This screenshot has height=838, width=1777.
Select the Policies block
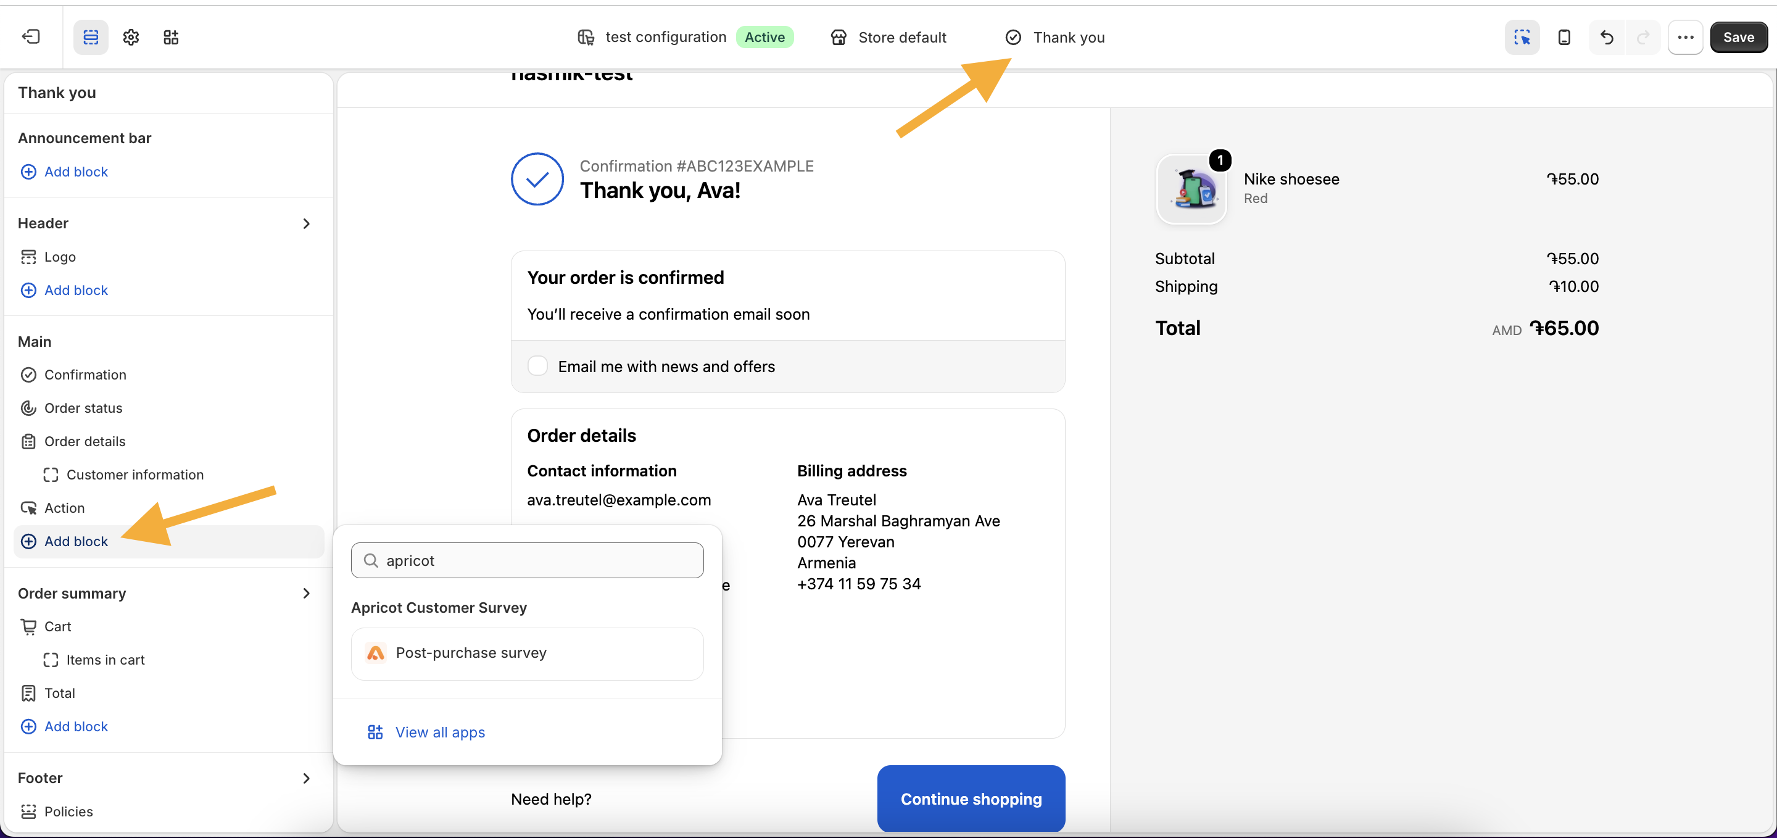pyautogui.click(x=57, y=812)
